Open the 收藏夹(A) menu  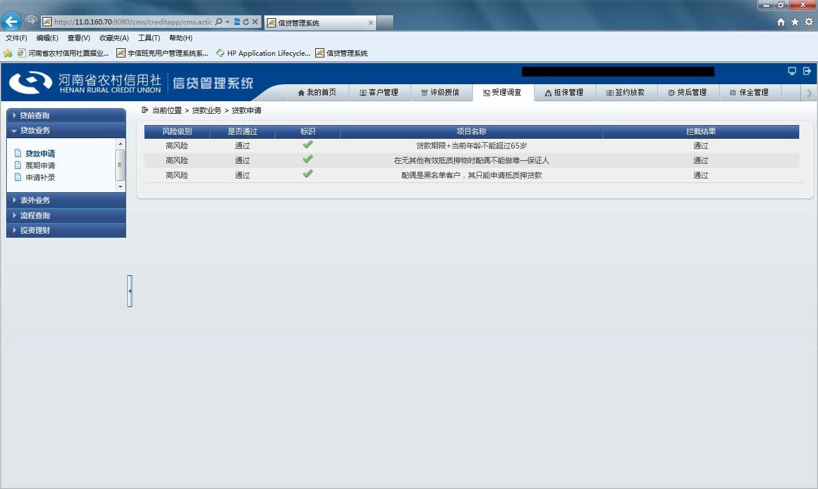[114, 38]
